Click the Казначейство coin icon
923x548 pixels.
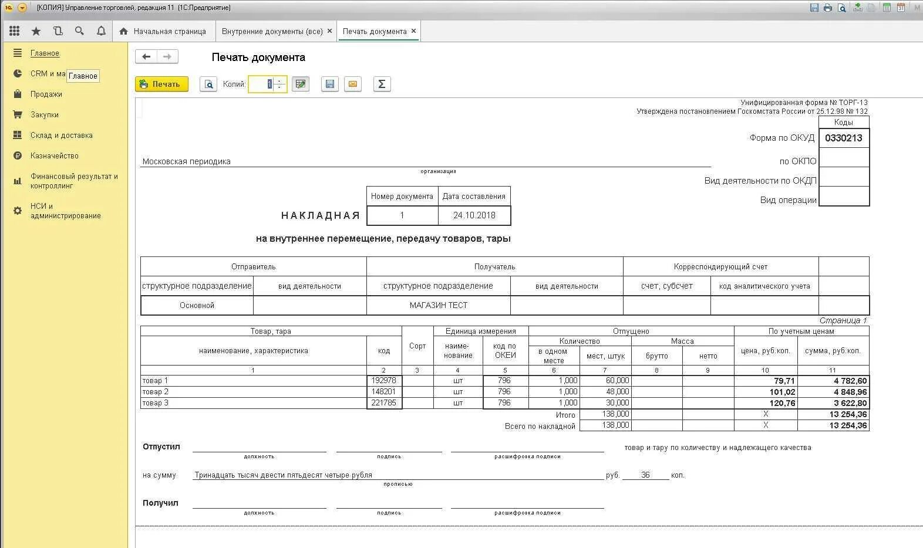pyautogui.click(x=18, y=155)
